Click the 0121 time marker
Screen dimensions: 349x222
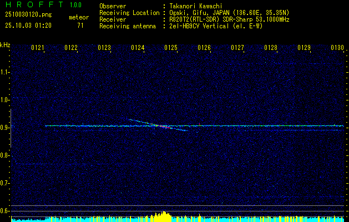[x=38, y=48]
